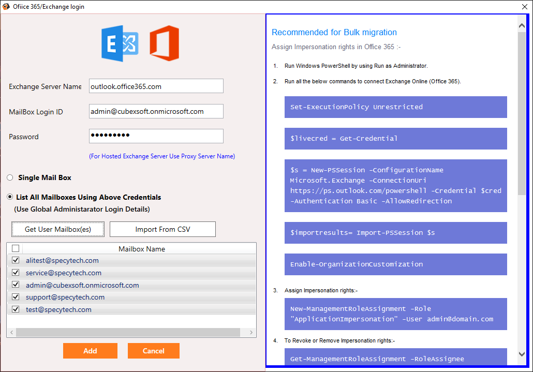Viewport: 533px width, 372px height.
Task: Click the 'For Hosted Exchange Server Use Proxy Server Name' text
Action: [162, 156]
